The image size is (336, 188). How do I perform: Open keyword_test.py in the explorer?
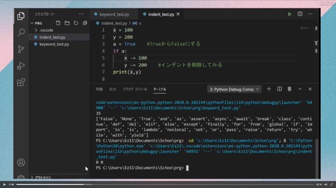pyautogui.click(x=54, y=44)
